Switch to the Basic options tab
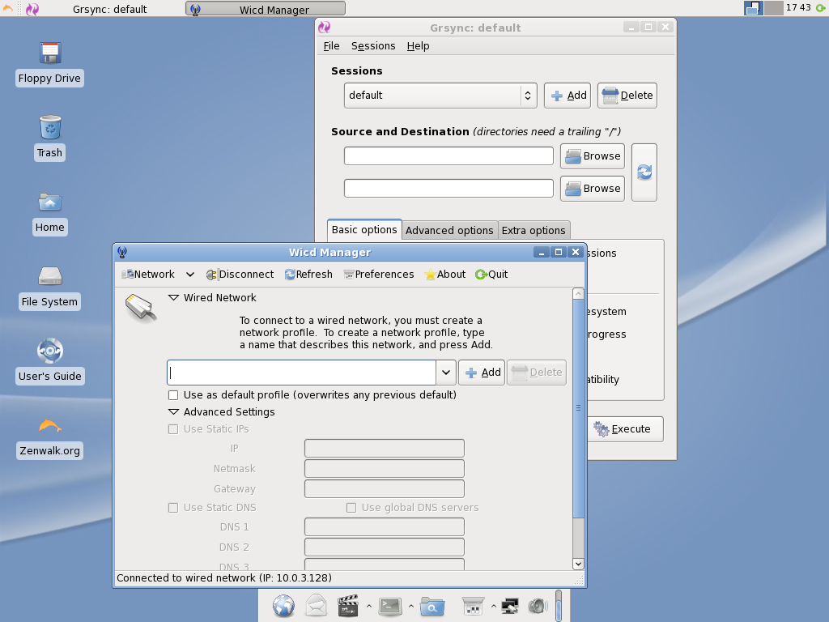The width and height of the screenshot is (829, 622). [x=364, y=229]
